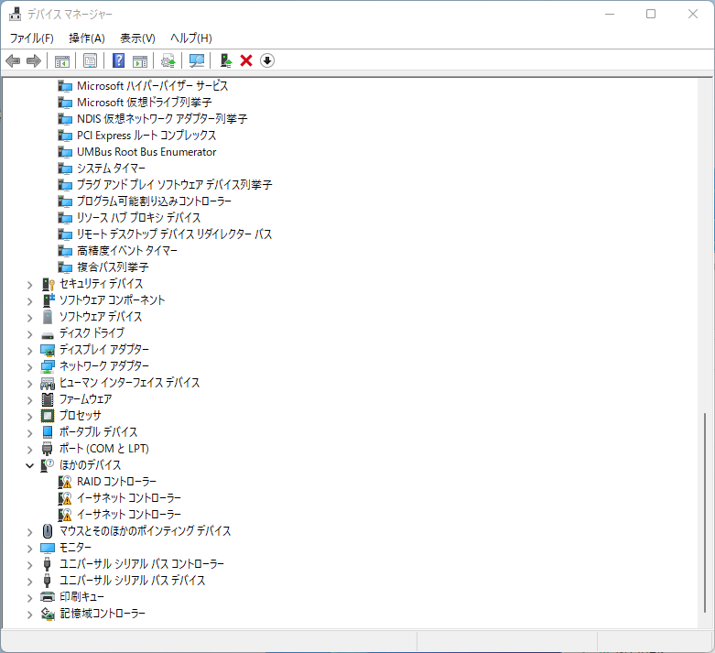Toggle the action pane toolbar icon
Image resolution: width=715 pixels, height=653 pixels.
tap(140, 60)
